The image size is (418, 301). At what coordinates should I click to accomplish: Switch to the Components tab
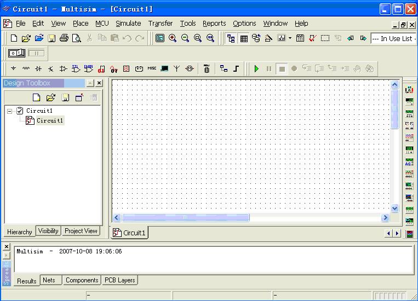[x=82, y=280]
